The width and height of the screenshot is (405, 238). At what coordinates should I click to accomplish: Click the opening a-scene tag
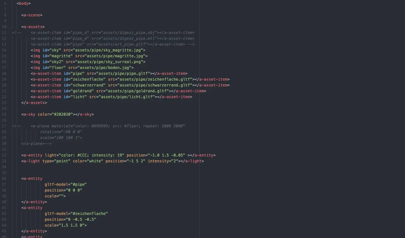(32, 15)
